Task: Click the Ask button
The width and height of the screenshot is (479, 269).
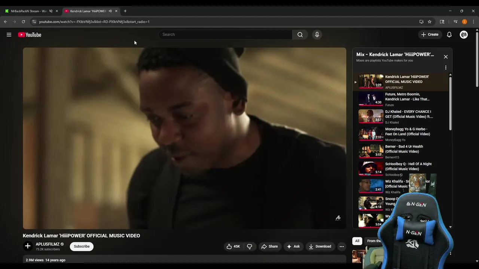Action: [x=293, y=247]
